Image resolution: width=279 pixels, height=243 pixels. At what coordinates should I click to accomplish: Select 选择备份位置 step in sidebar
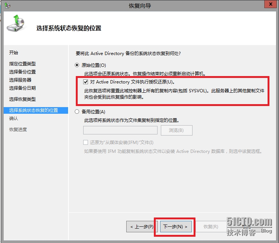tap(22, 72)
